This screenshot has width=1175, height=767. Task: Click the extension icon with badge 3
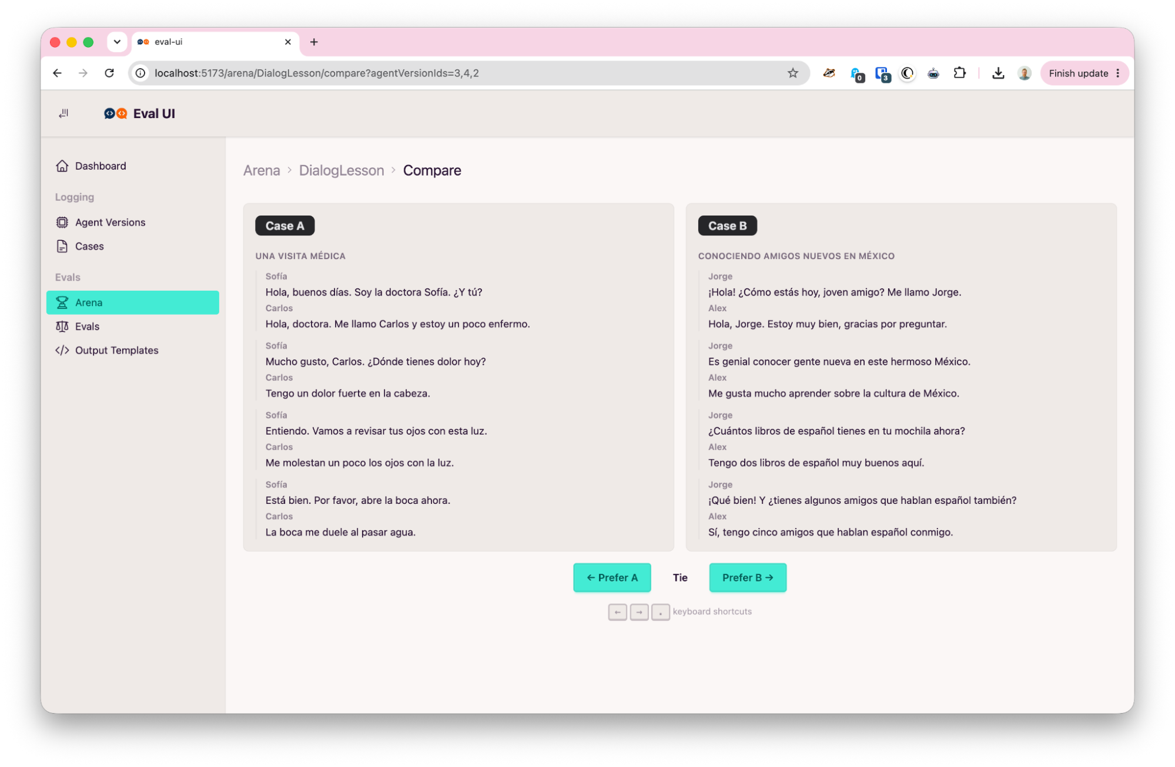click(882, 74)
